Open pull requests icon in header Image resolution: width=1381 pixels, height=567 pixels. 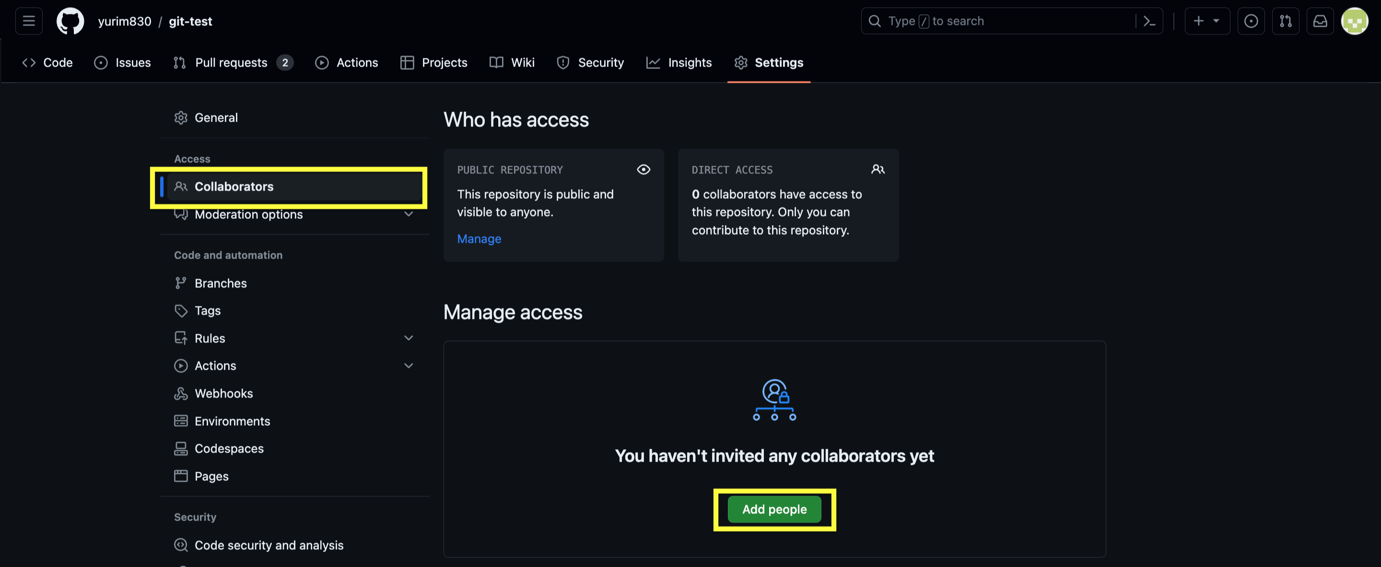[x=1286, y=22]
